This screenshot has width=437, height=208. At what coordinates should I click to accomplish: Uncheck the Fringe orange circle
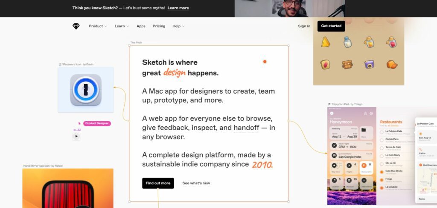(382, 180)
